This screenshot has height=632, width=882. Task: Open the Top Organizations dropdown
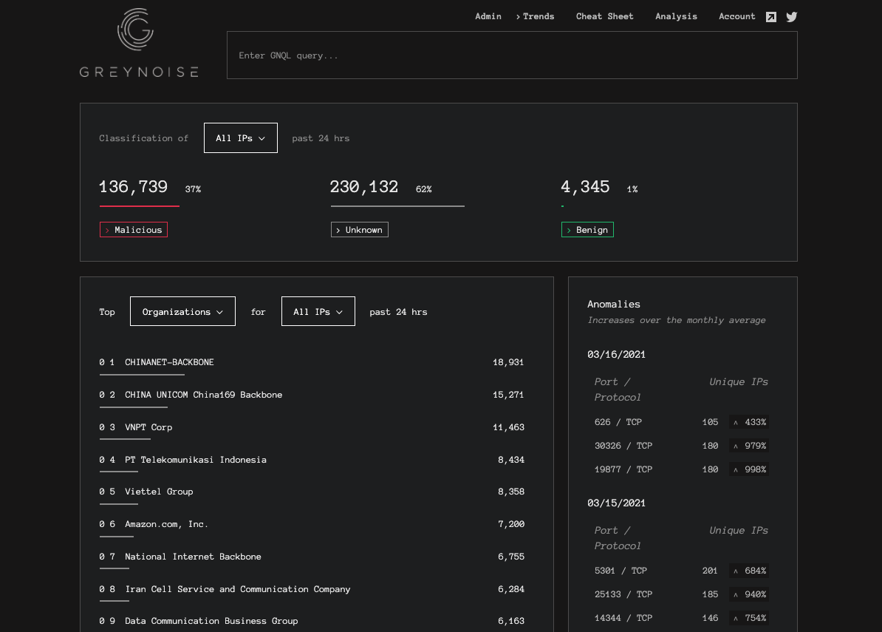182,311
